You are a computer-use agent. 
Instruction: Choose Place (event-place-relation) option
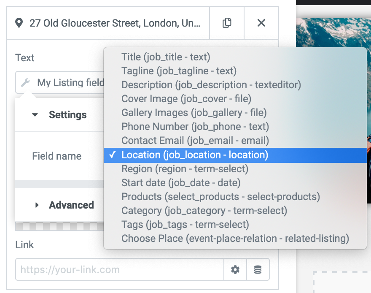[235, 239]
